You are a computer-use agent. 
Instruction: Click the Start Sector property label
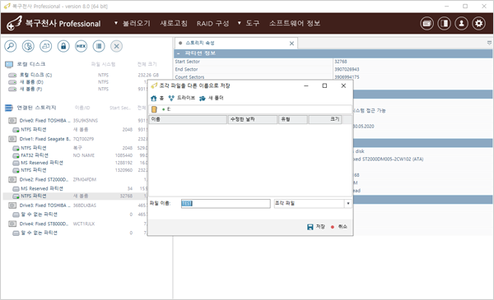188,62
